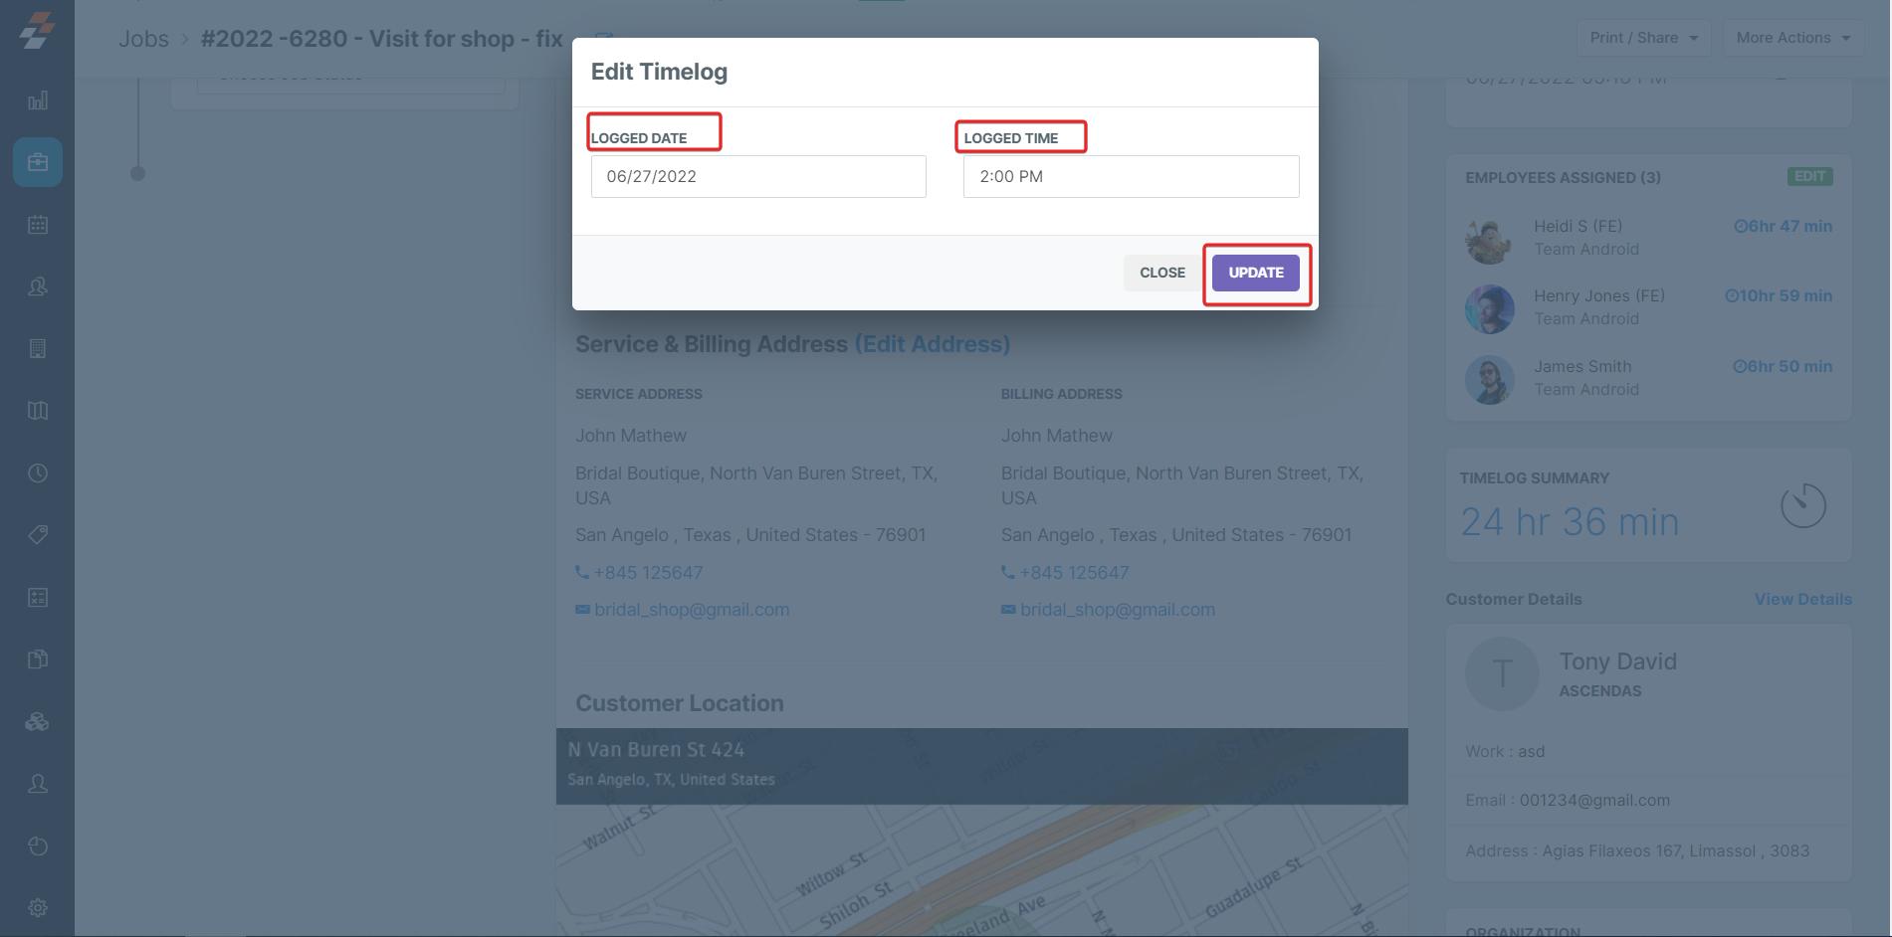
Task: Open the price tag icon in sidebar
Action: (38, 535)
